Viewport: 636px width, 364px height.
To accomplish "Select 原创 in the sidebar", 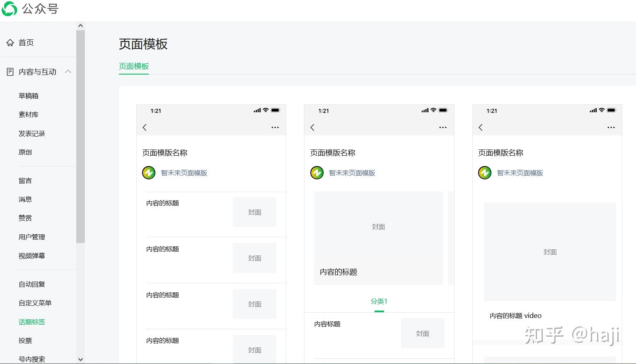I will (25, 152).
